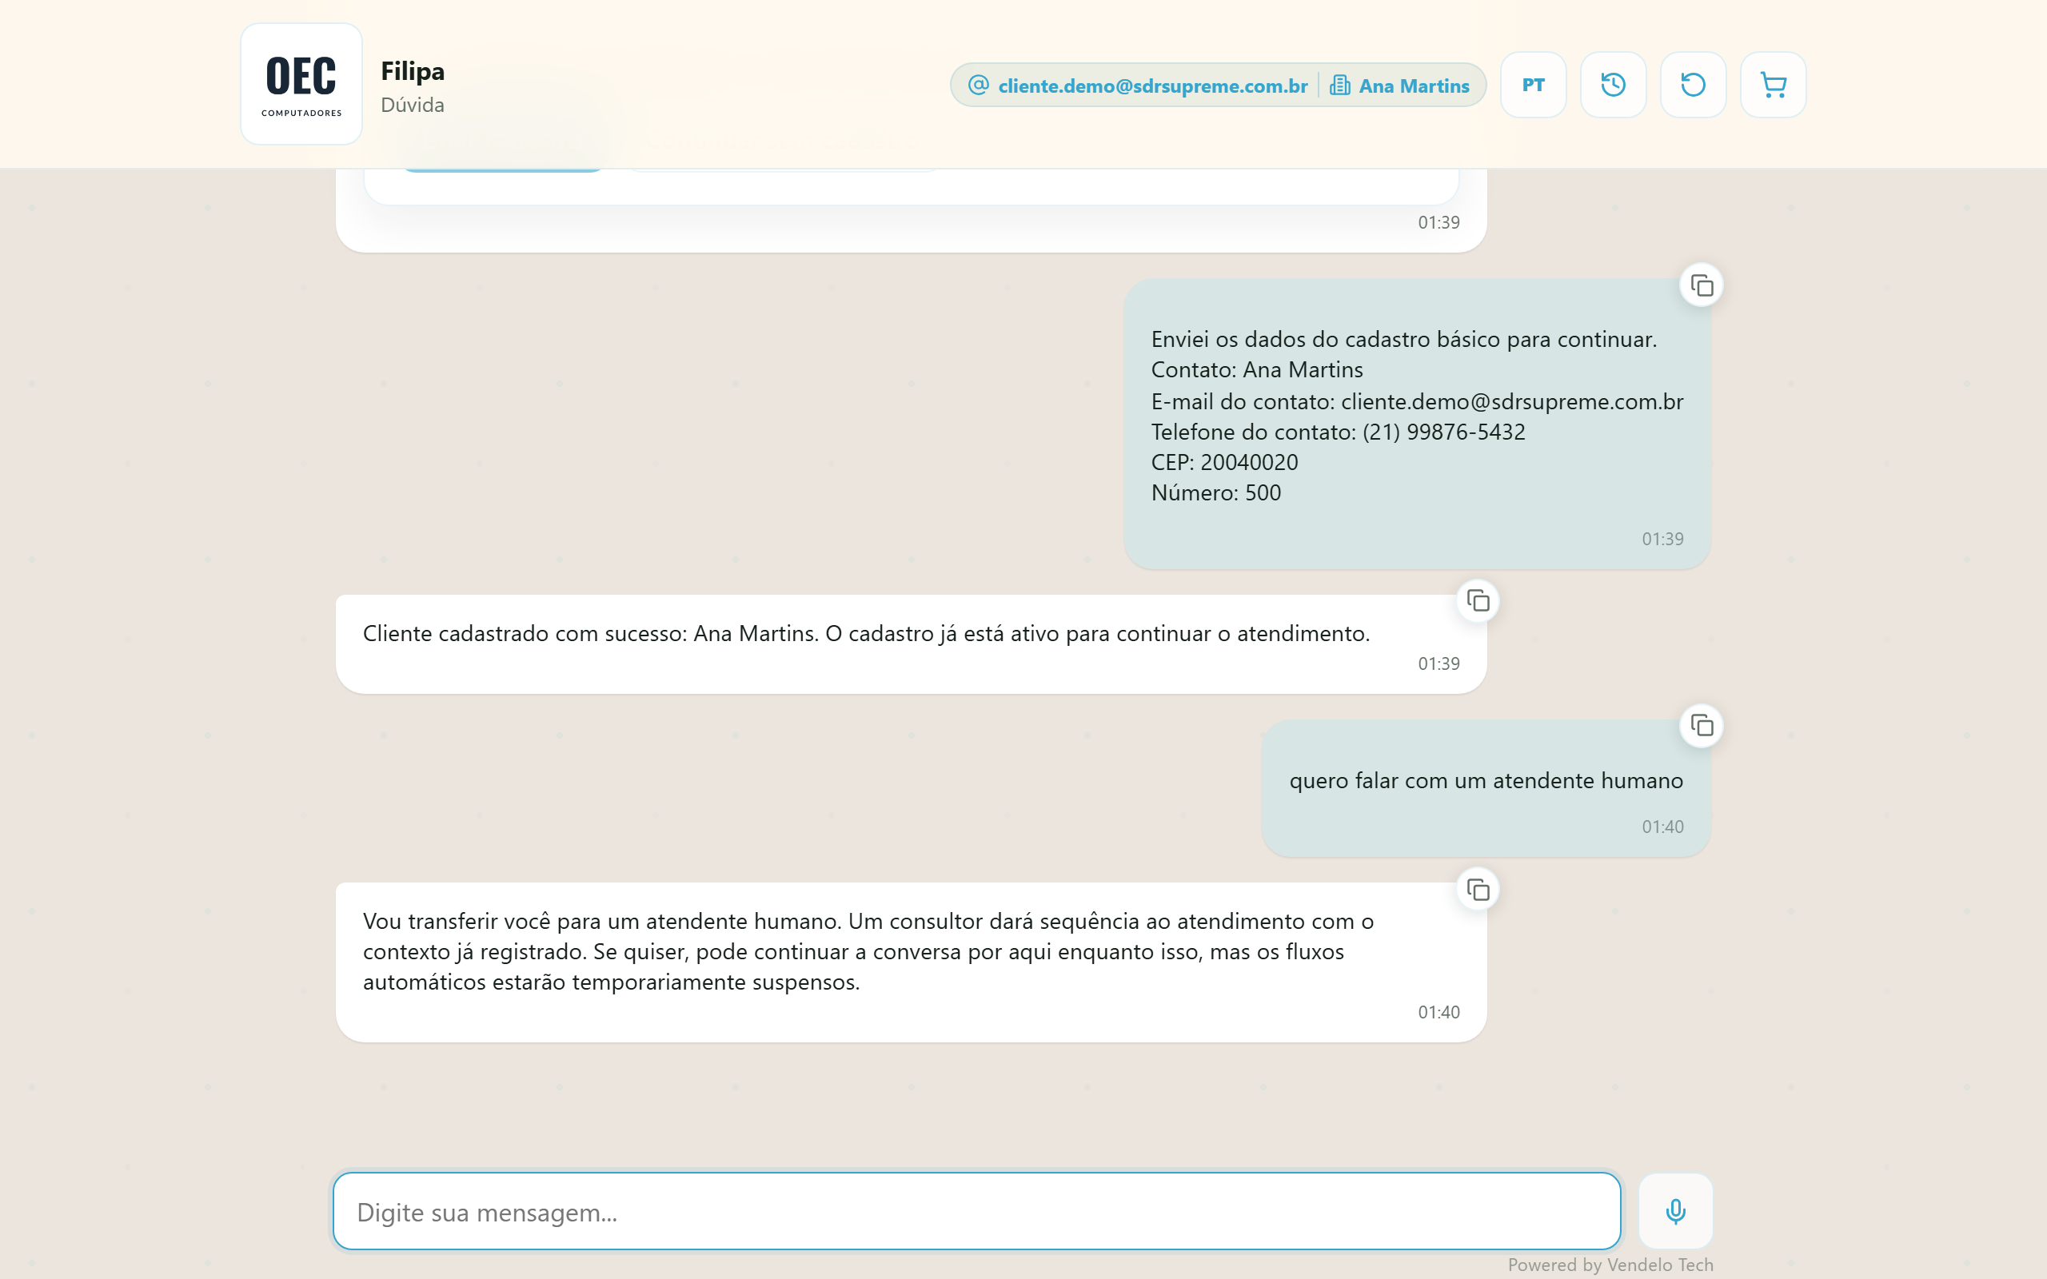2047x1279 pixels.
Task: Click the 01:40 timestamp on transfer message
Action: click(1438, 1012)
